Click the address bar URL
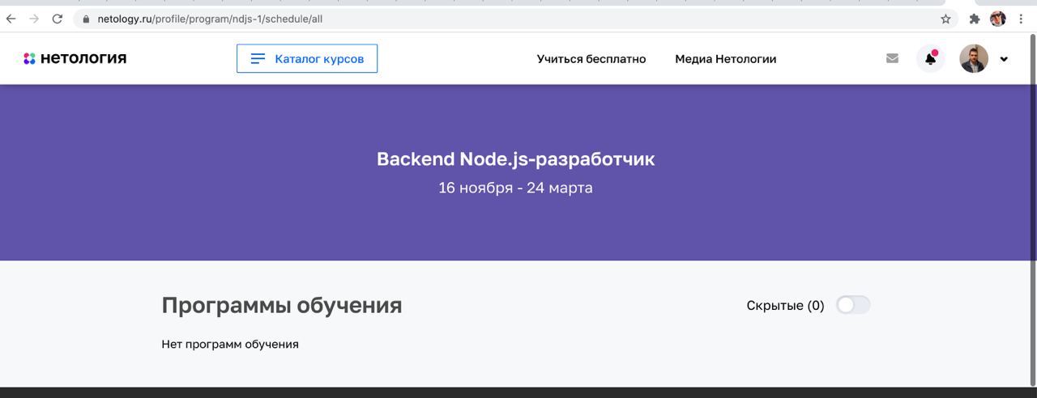Image resolution: width=1037 pixels, height=398 pixels. pyautogui.click(x=210, y=19)
